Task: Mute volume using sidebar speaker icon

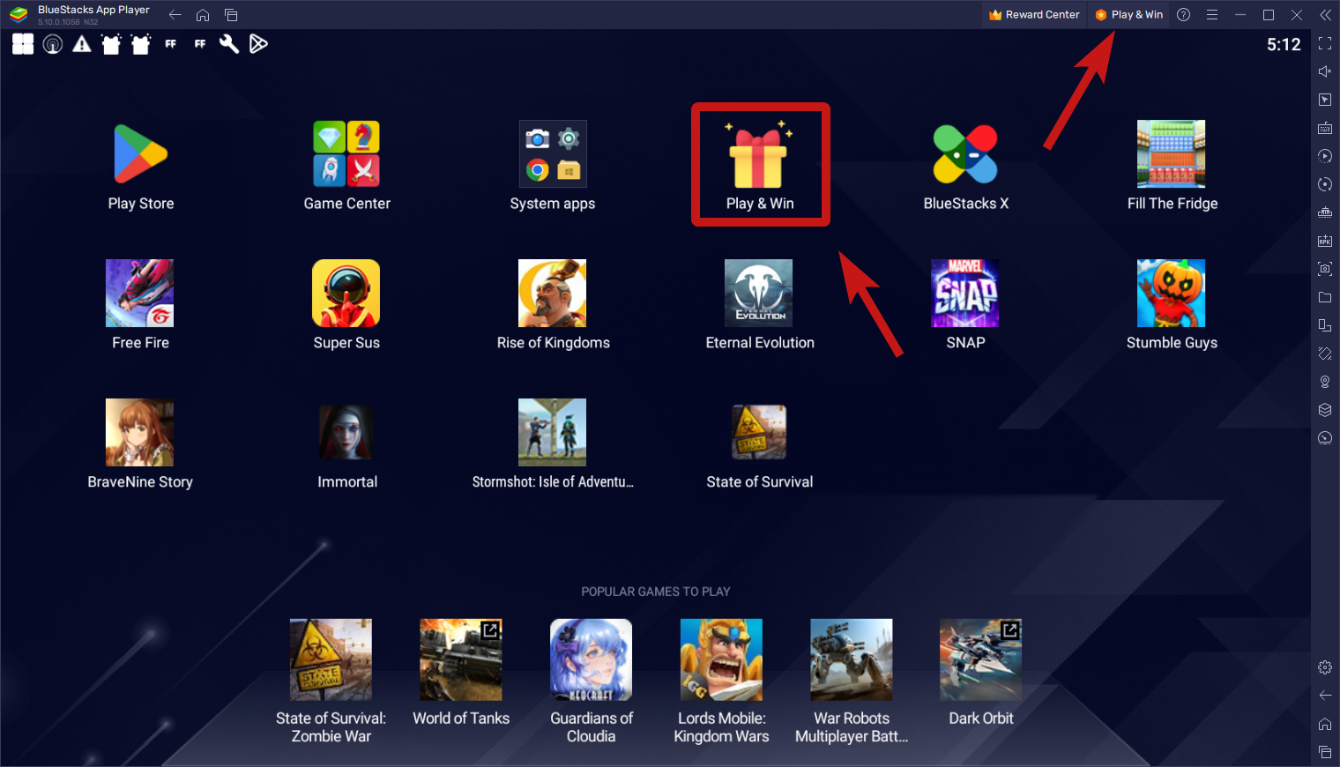Action: (x=1325, y=71)
